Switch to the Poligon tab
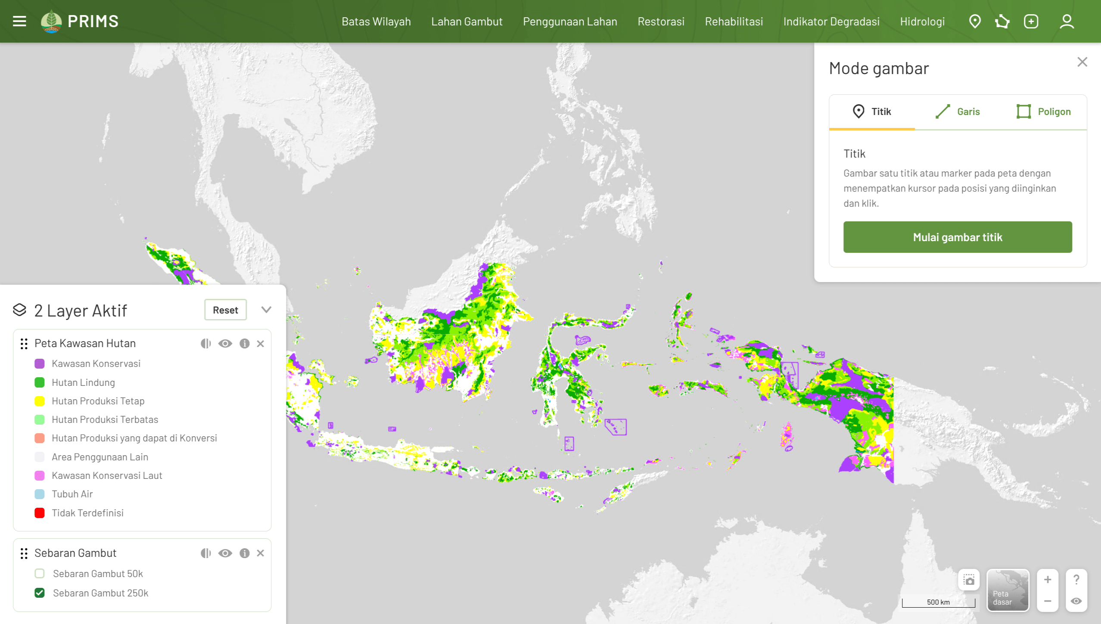Image resolution: width=1101 pixels, height=624 pixels. click(1044, 112)
